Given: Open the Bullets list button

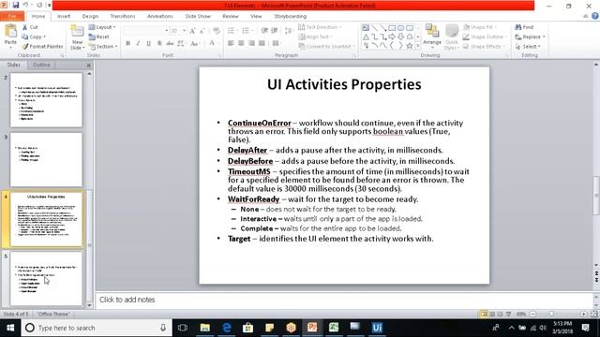Looking at the screenshot, I should pos(232,31).
